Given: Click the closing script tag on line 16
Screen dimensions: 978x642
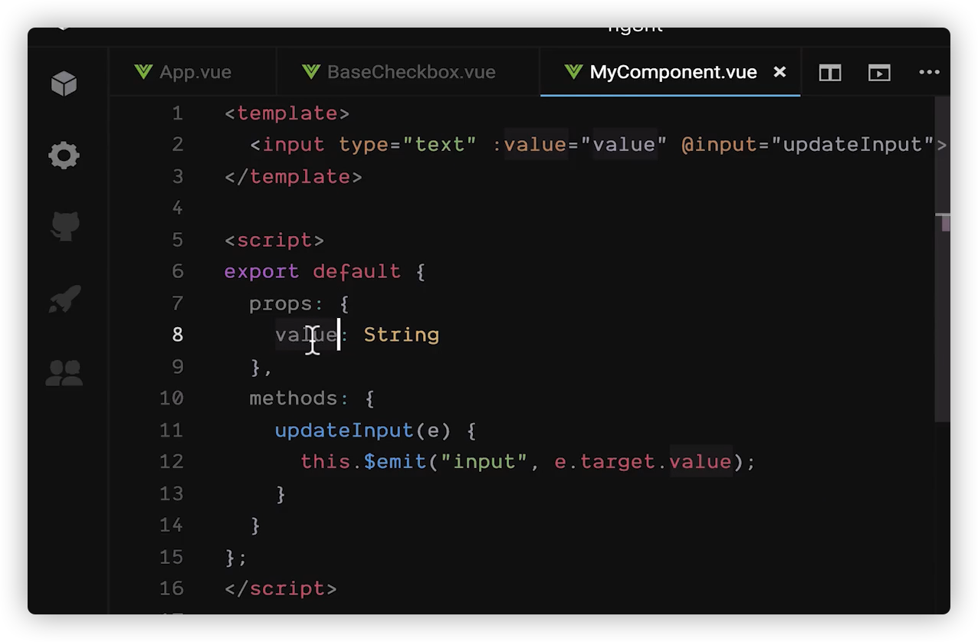Looking at the screenshot, I should point(281,588).
